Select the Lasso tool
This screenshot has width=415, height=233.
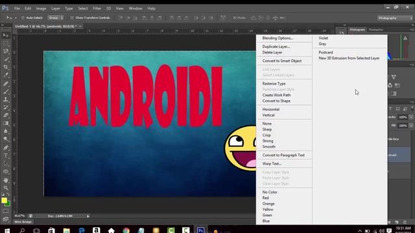6,51
